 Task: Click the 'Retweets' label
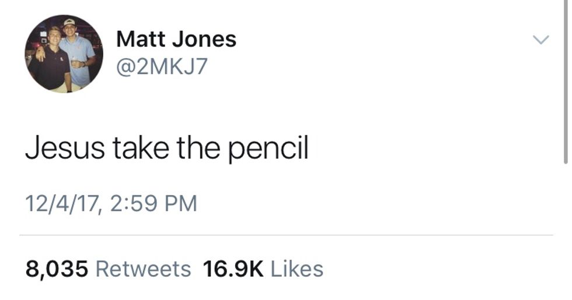(x=142, y=269)
